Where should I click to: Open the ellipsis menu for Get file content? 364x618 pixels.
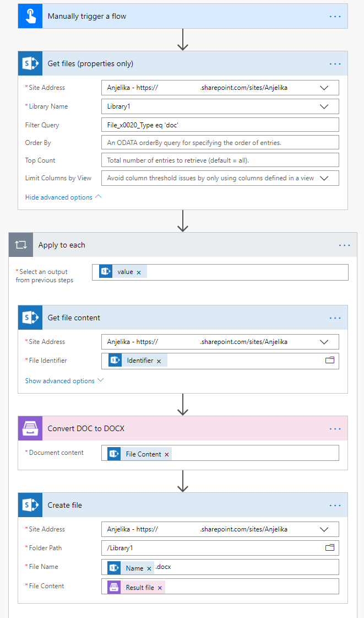coord(335,318)
